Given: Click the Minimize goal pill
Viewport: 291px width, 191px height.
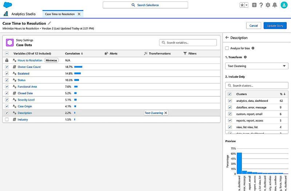Looking at the screenshot, I should pos(51,60).
